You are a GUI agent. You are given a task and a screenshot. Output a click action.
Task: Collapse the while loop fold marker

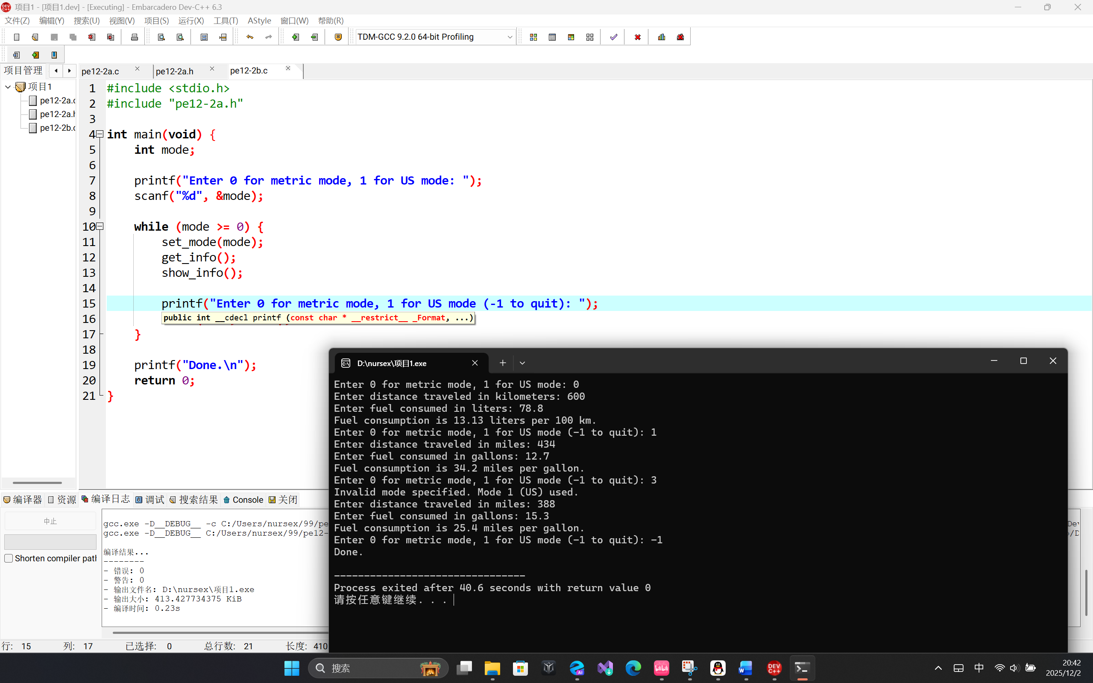coord(100,226)
